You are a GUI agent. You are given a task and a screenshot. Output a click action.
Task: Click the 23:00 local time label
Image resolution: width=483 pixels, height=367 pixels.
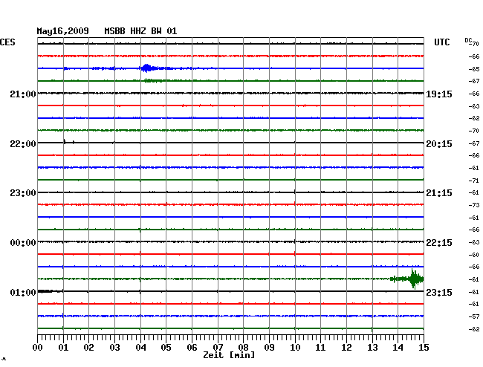(23, 193)
